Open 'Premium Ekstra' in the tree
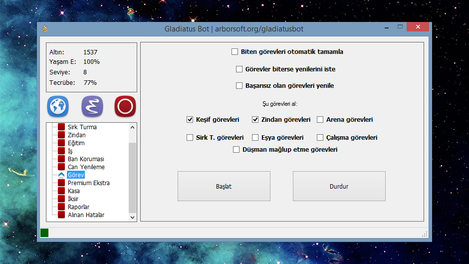Viewport: 469px width, 264px height. click(x=88, y=183)
